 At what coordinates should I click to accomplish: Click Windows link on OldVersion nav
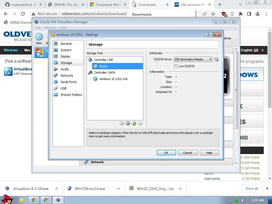tap(11, 50)
